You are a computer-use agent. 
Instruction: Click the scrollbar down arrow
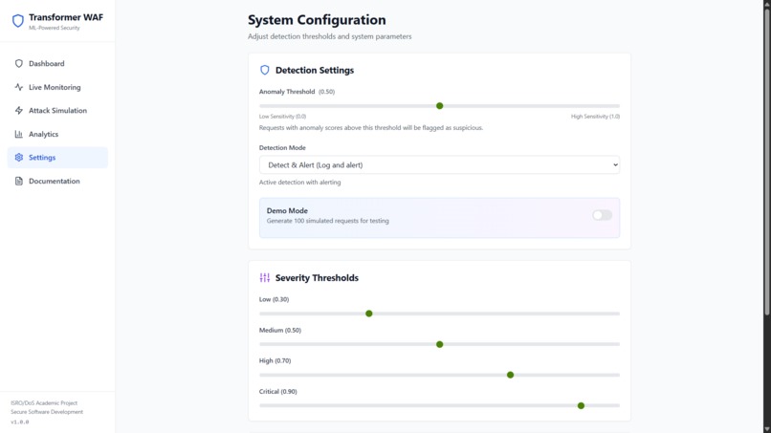coord(766,429)
